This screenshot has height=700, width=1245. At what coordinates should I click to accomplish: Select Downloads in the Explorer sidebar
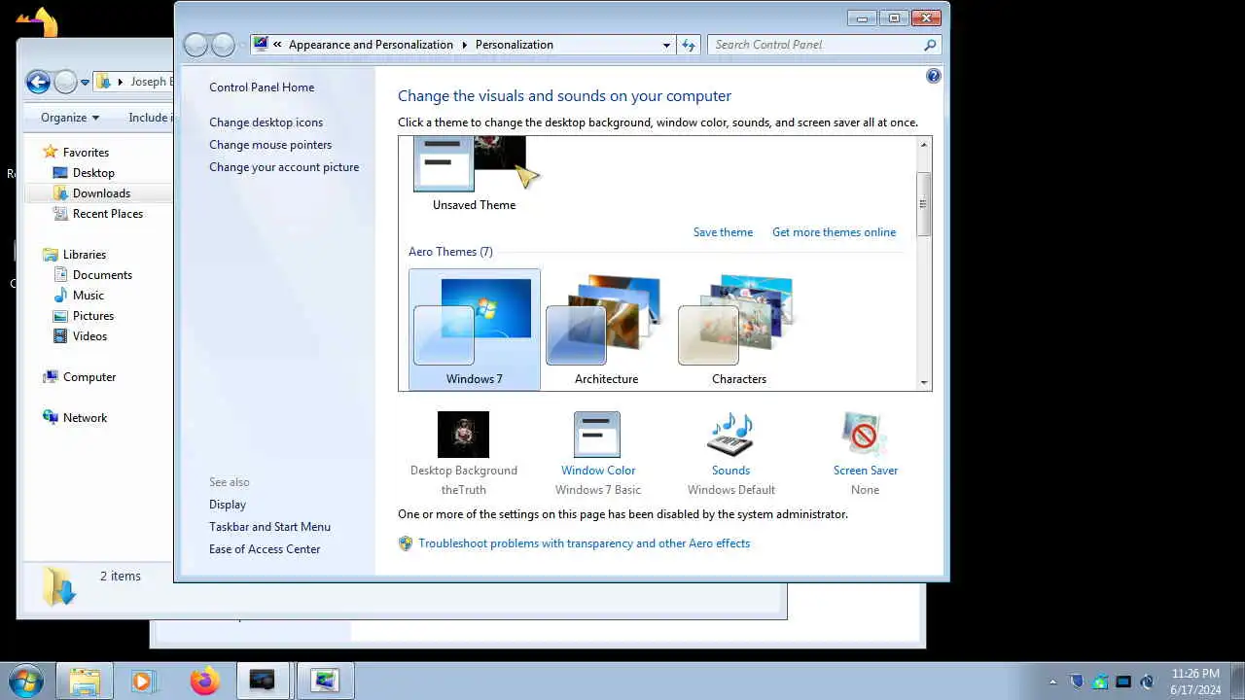101,193
